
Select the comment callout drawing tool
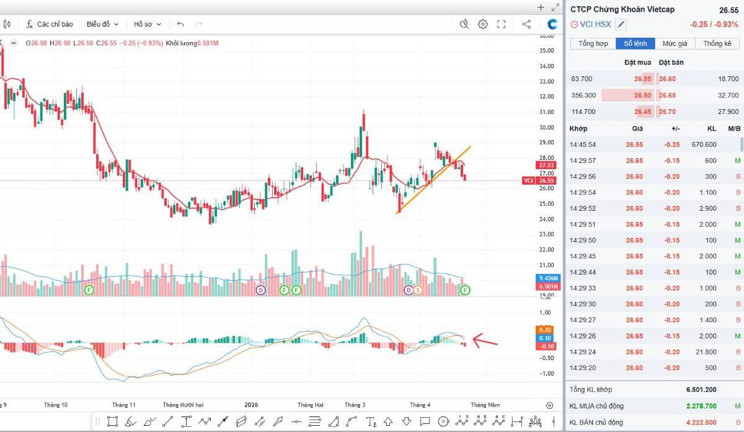(425, 422)
